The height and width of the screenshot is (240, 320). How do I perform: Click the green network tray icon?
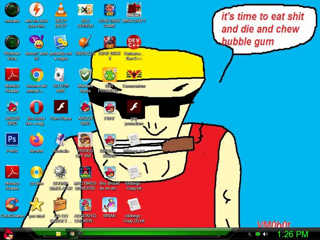[258, 234]
